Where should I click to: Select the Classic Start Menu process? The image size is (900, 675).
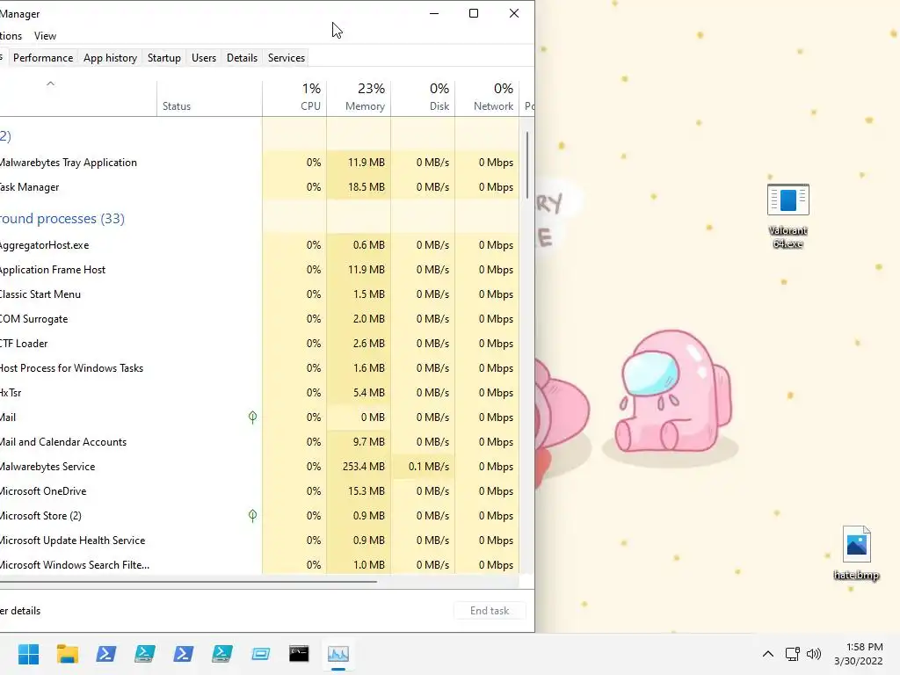(259, 294)
